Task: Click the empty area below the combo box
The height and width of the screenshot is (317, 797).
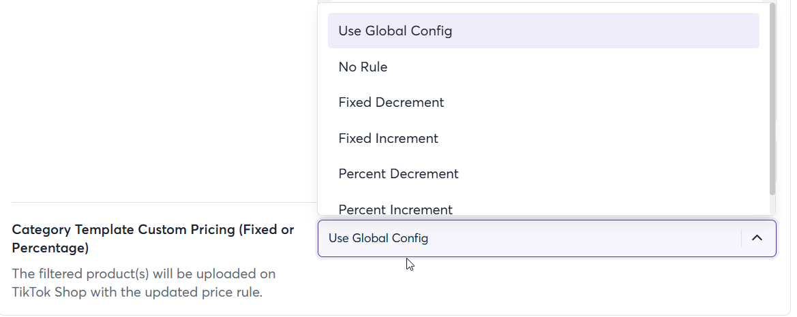Action: tap(545, 286)
